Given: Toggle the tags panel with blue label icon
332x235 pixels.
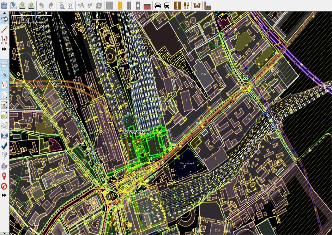Looking at the screenshot, I should coord(4,74).
